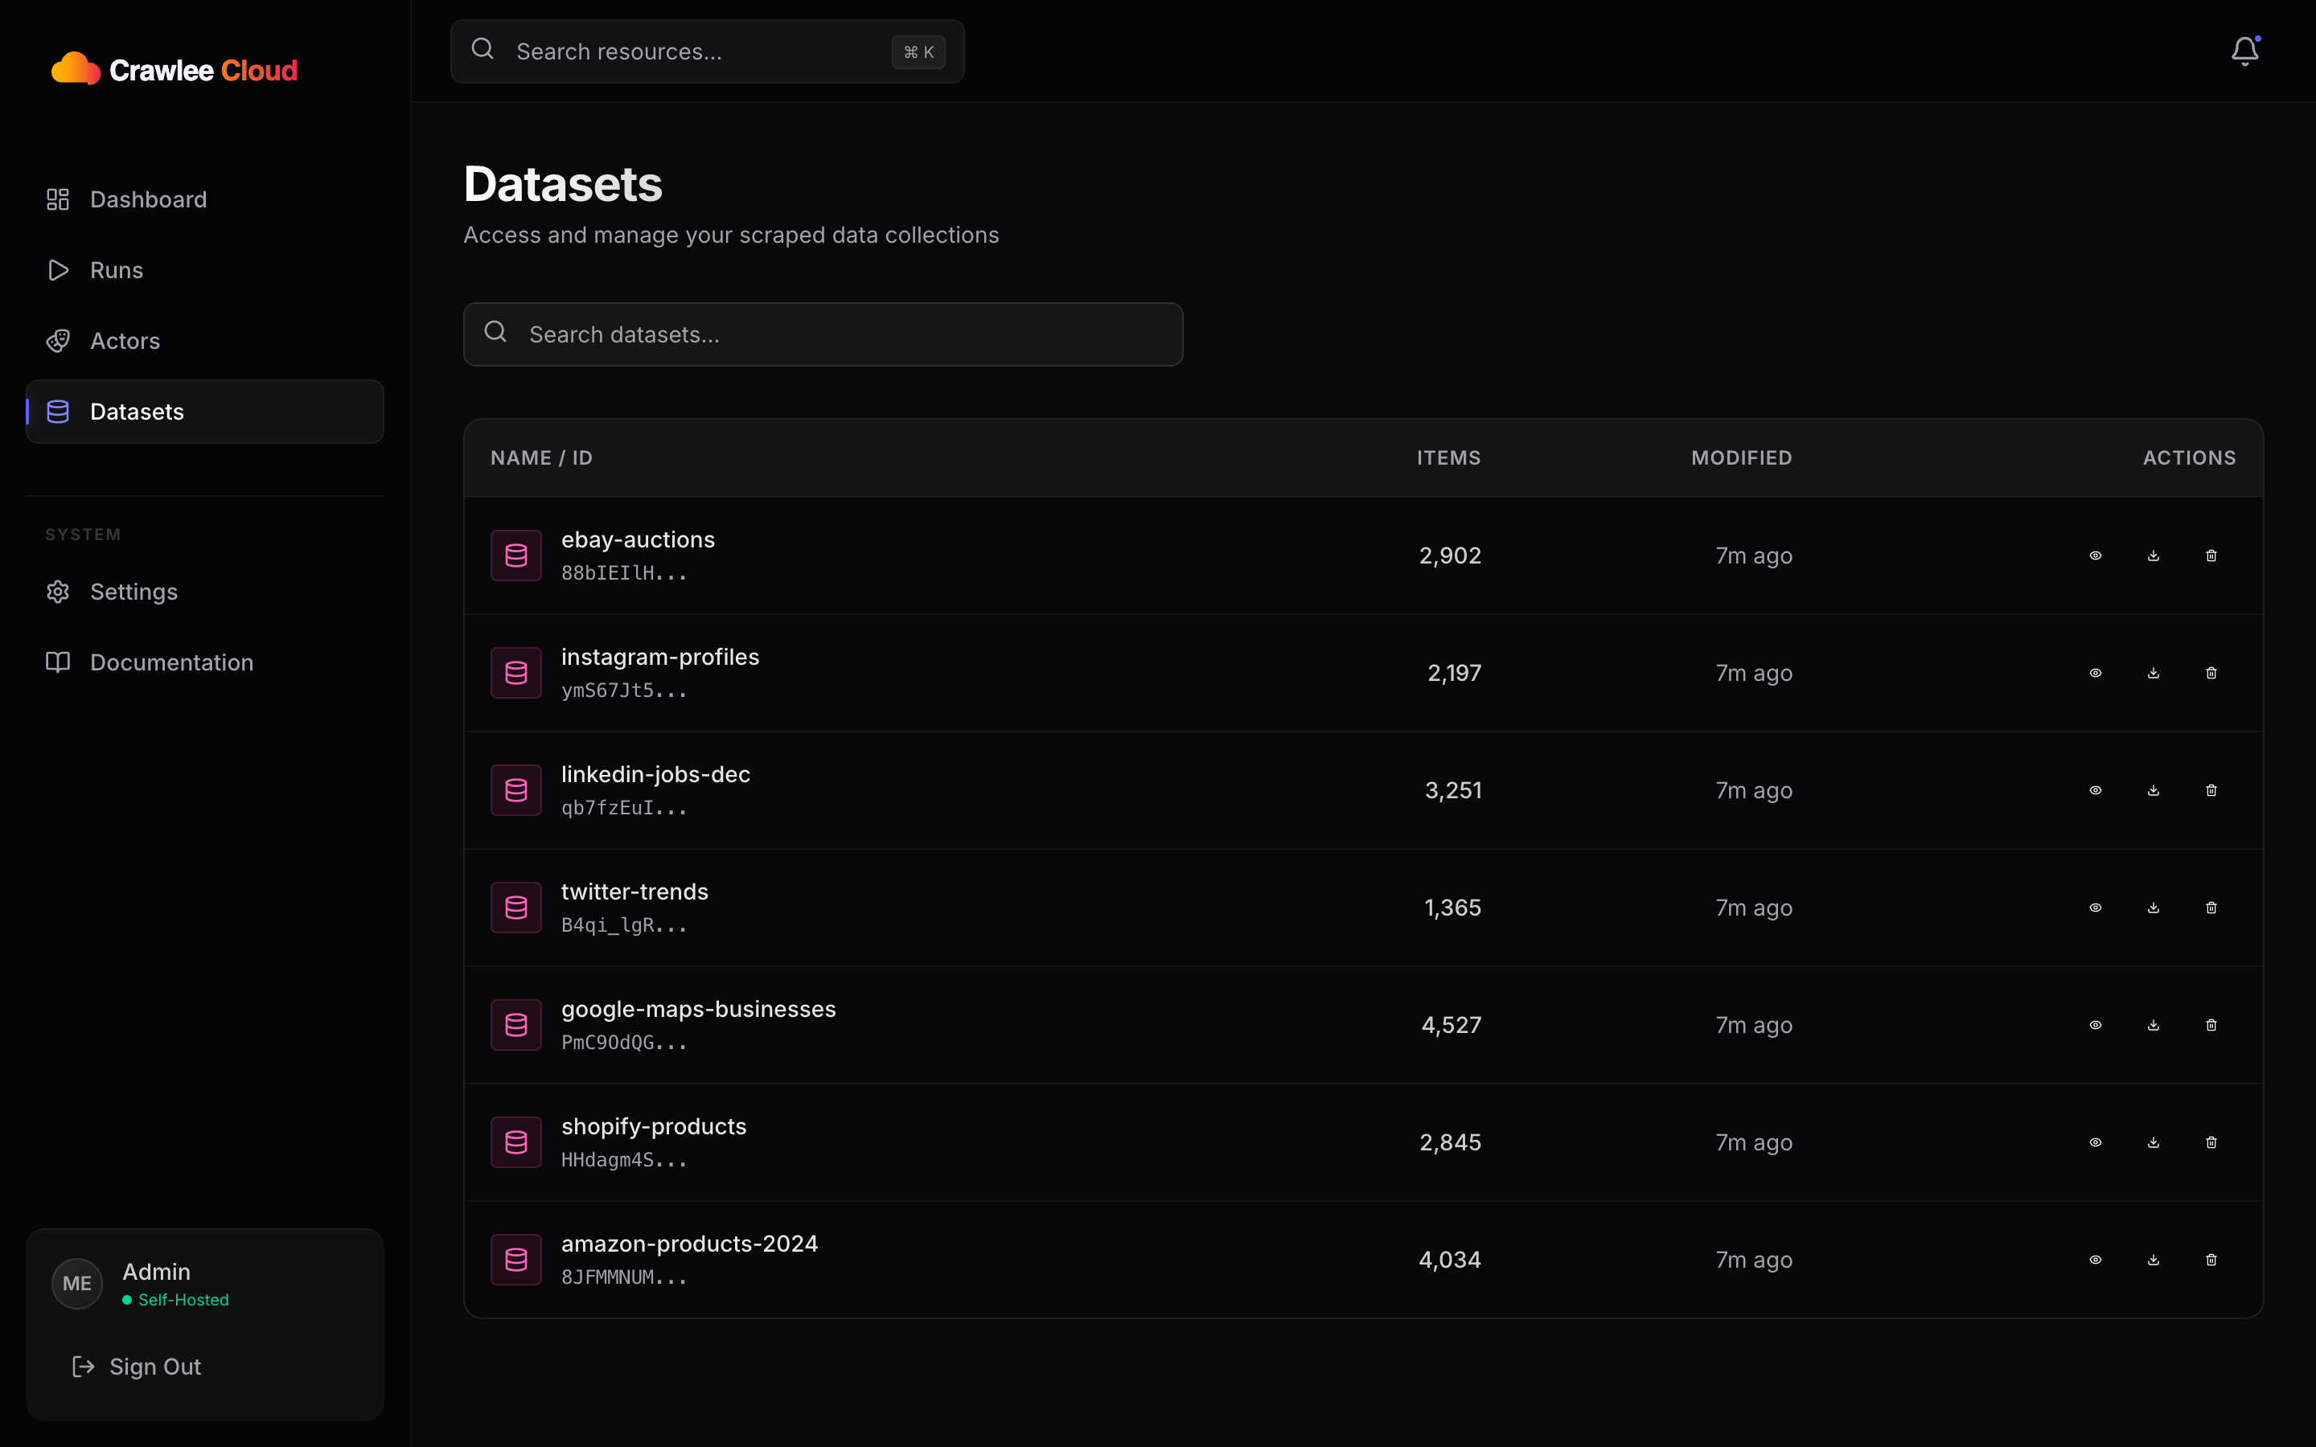
Task: Toggle preview for shopify-products dataset
Action: click(2094, 1142)
